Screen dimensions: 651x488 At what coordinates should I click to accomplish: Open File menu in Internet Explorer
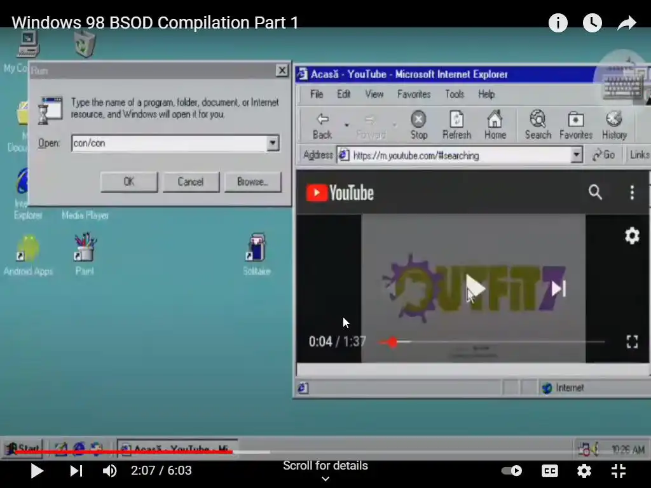click(x=317, y=94)
